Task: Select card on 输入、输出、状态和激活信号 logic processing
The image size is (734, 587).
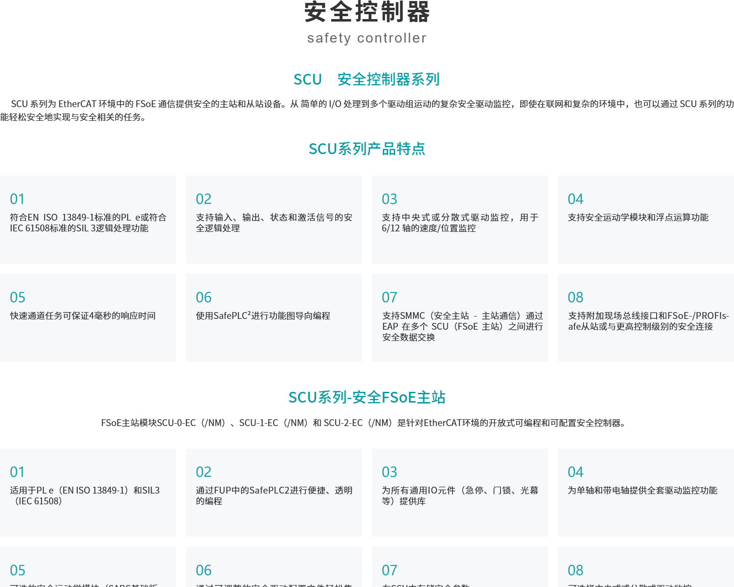Action: [x=274, y=220]
